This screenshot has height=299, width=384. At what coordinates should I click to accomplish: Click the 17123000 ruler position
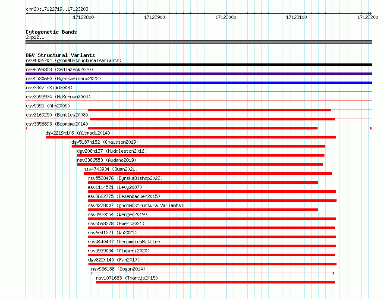[226, 17]
